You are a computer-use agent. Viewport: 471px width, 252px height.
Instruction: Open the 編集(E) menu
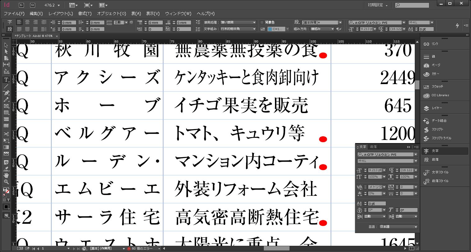pos(36,14)
